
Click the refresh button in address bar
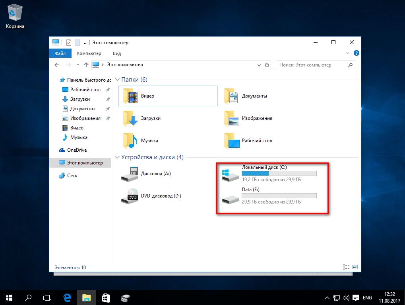tap(267, 65)
